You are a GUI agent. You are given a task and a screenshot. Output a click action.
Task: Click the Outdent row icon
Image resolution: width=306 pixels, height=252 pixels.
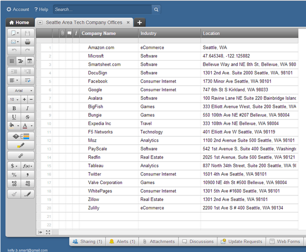(14, 72)
